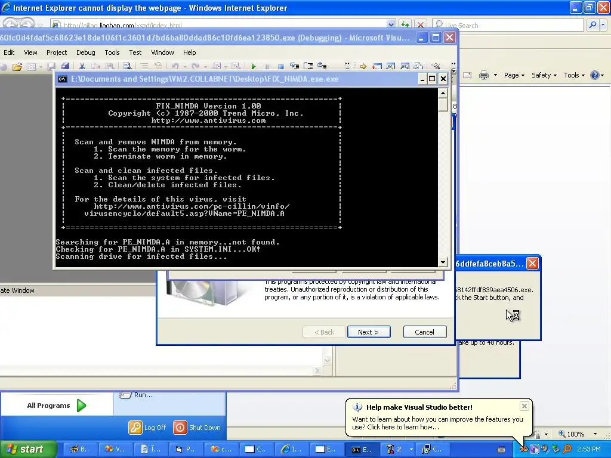Image resolution: width=611 pixels, height=458 pixels.
Task: Click the Live Search input field
Action: tap(508, 25)
